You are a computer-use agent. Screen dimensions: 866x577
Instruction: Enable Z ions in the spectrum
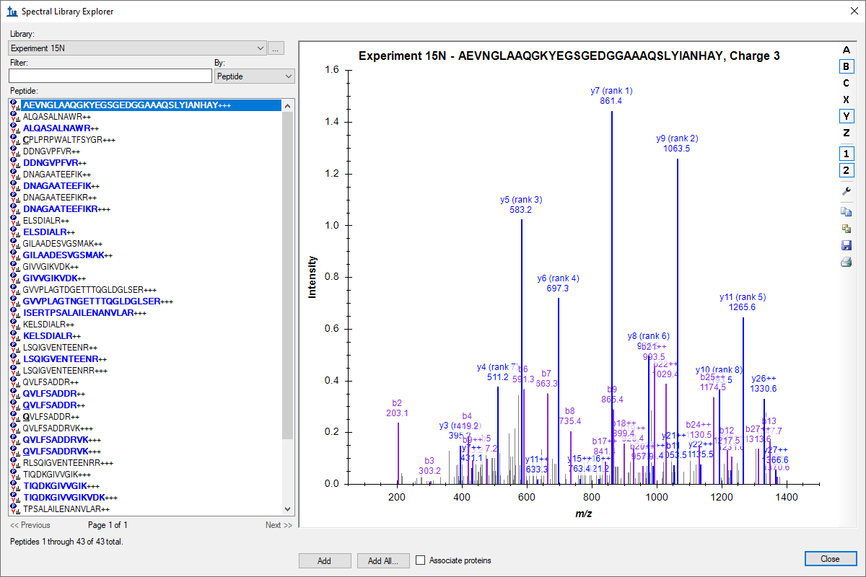[846, 133]
